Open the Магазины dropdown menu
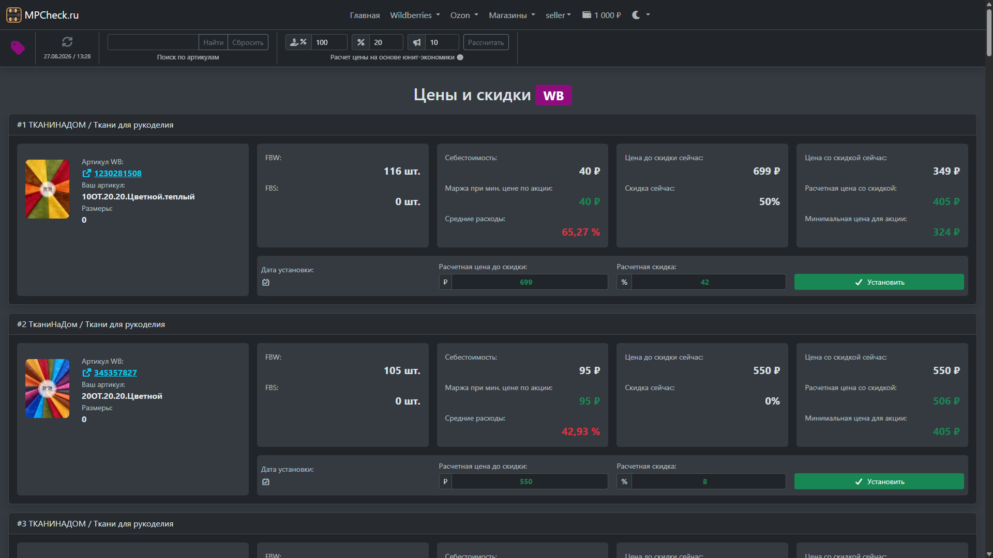993x558 pixels. pyautogui.click(x=512, y=15)
